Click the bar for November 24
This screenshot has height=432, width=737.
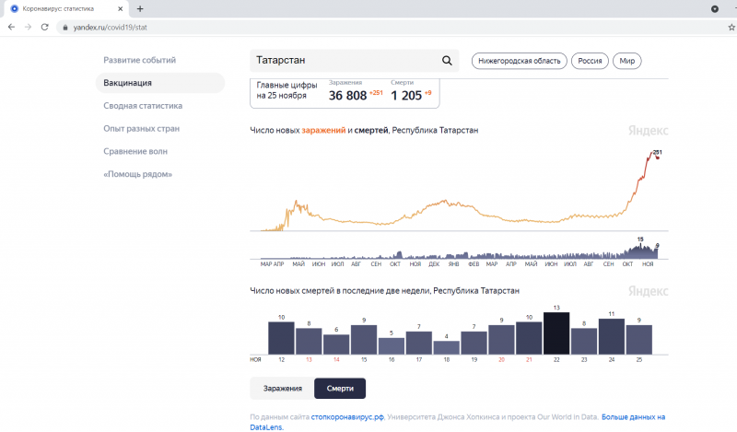click(612, 336)
